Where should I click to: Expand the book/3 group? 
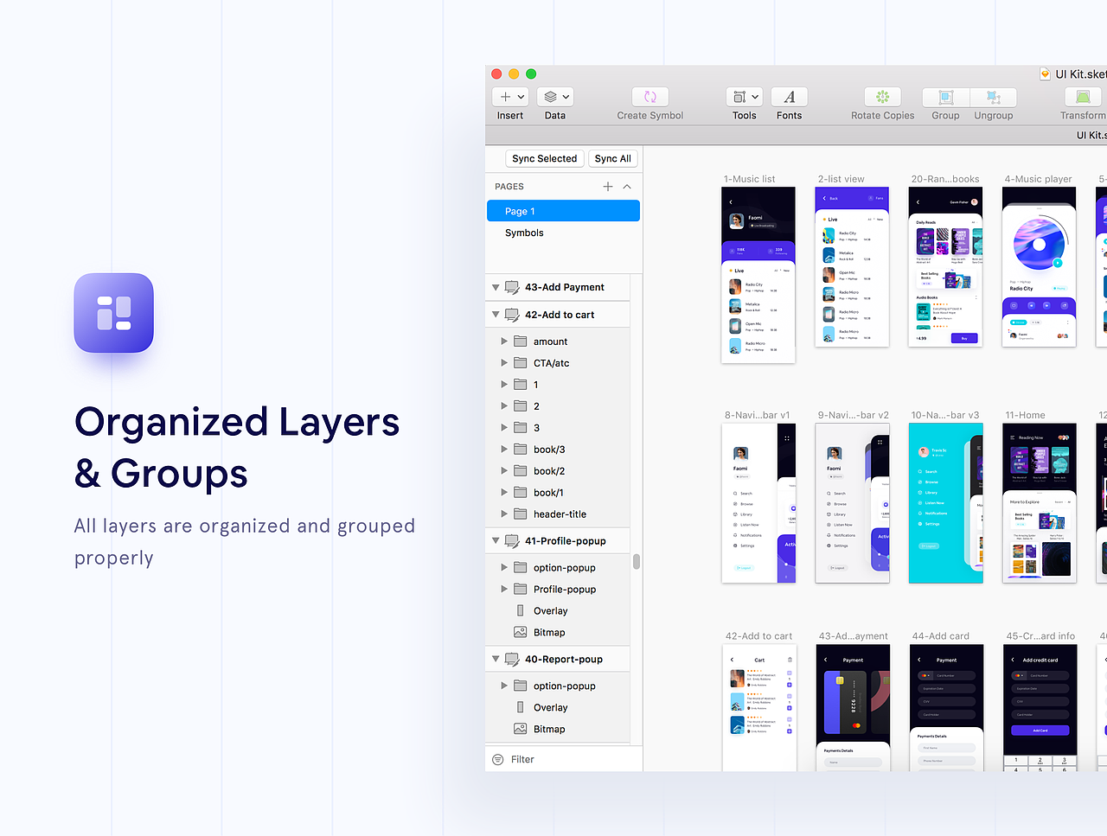coord(504,450)
